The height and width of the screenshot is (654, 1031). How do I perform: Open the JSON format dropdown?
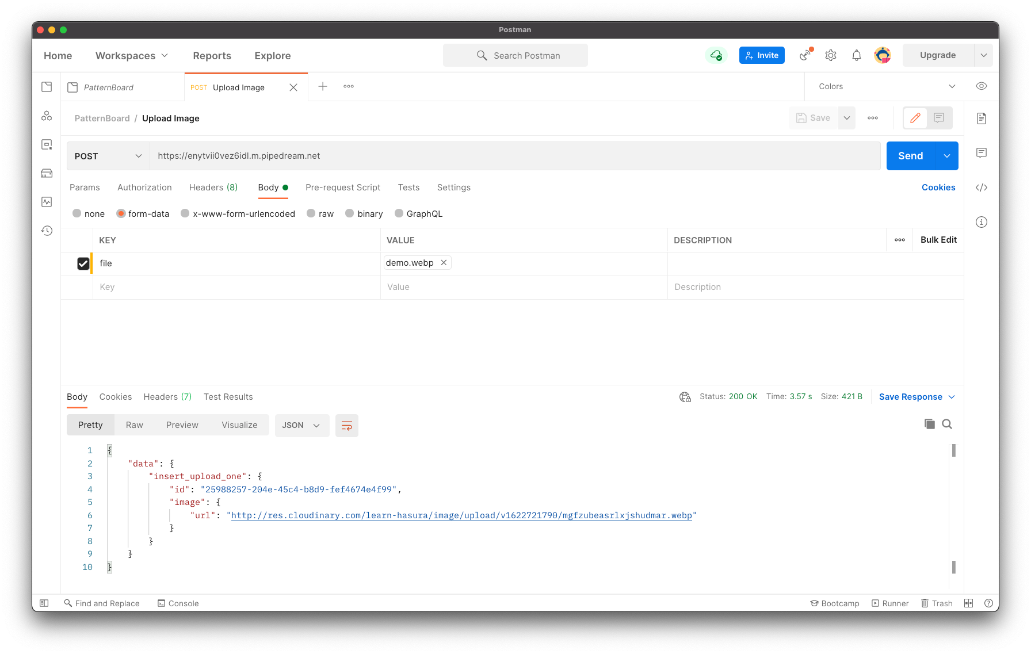pos(301,426)
